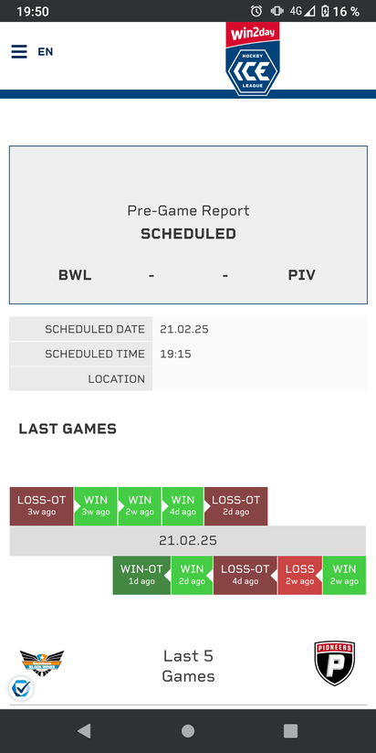Open the WIN 4d ago game tile
The width and height of the screenshot is (376, 753).
(183, 506)
